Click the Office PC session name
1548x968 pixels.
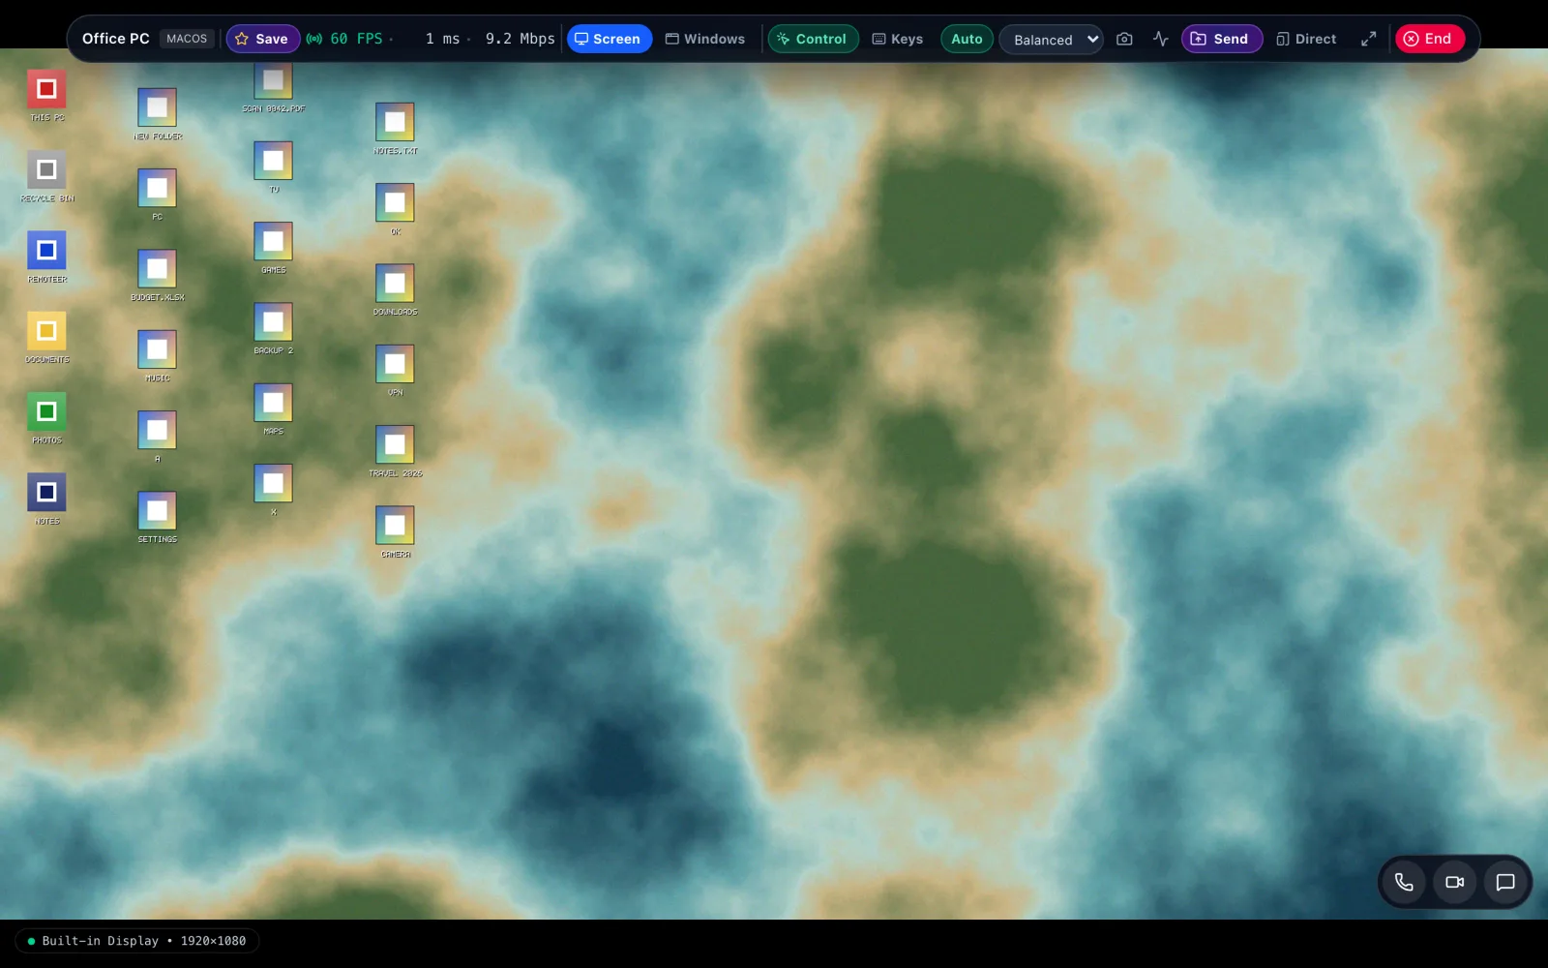coord(116,39)
